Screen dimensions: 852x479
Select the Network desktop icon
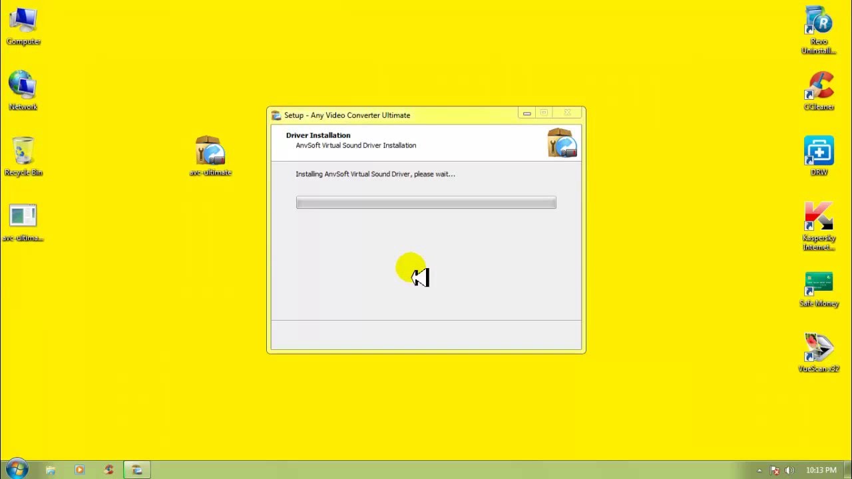click(x=23, y=90)
